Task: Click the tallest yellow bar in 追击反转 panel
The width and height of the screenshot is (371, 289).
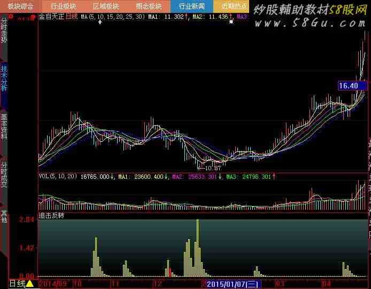Action: click(x=198, y=248)
